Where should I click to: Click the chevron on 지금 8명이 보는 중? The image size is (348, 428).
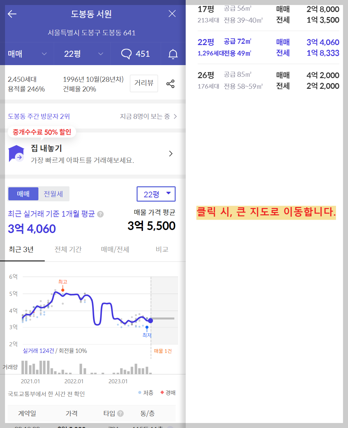click(x=175, y=116)
